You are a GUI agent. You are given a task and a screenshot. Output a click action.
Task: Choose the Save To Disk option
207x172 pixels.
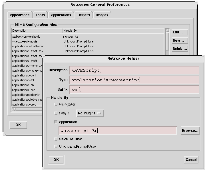56,139
